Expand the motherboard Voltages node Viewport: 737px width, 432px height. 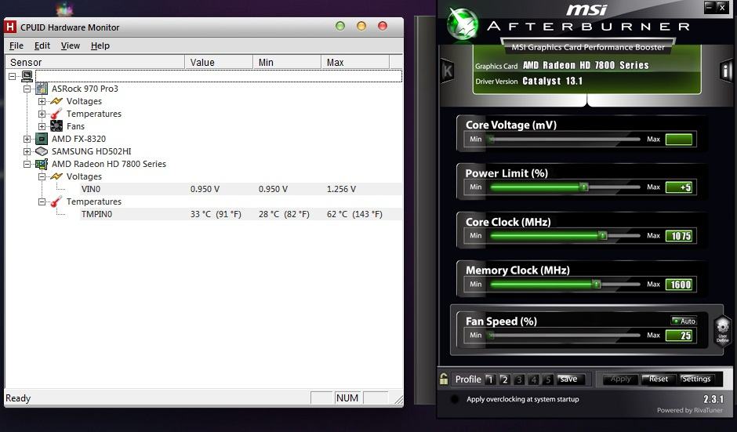point(42,102)
